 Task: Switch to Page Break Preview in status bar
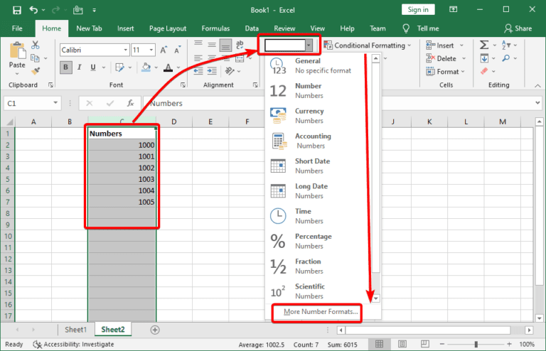click(x=425, y=344)
